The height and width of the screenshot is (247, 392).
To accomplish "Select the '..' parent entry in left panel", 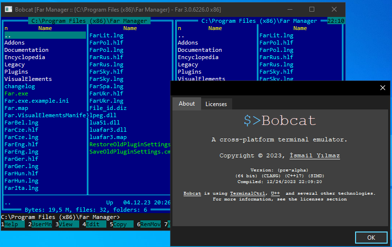I will [x=45, y=35].
